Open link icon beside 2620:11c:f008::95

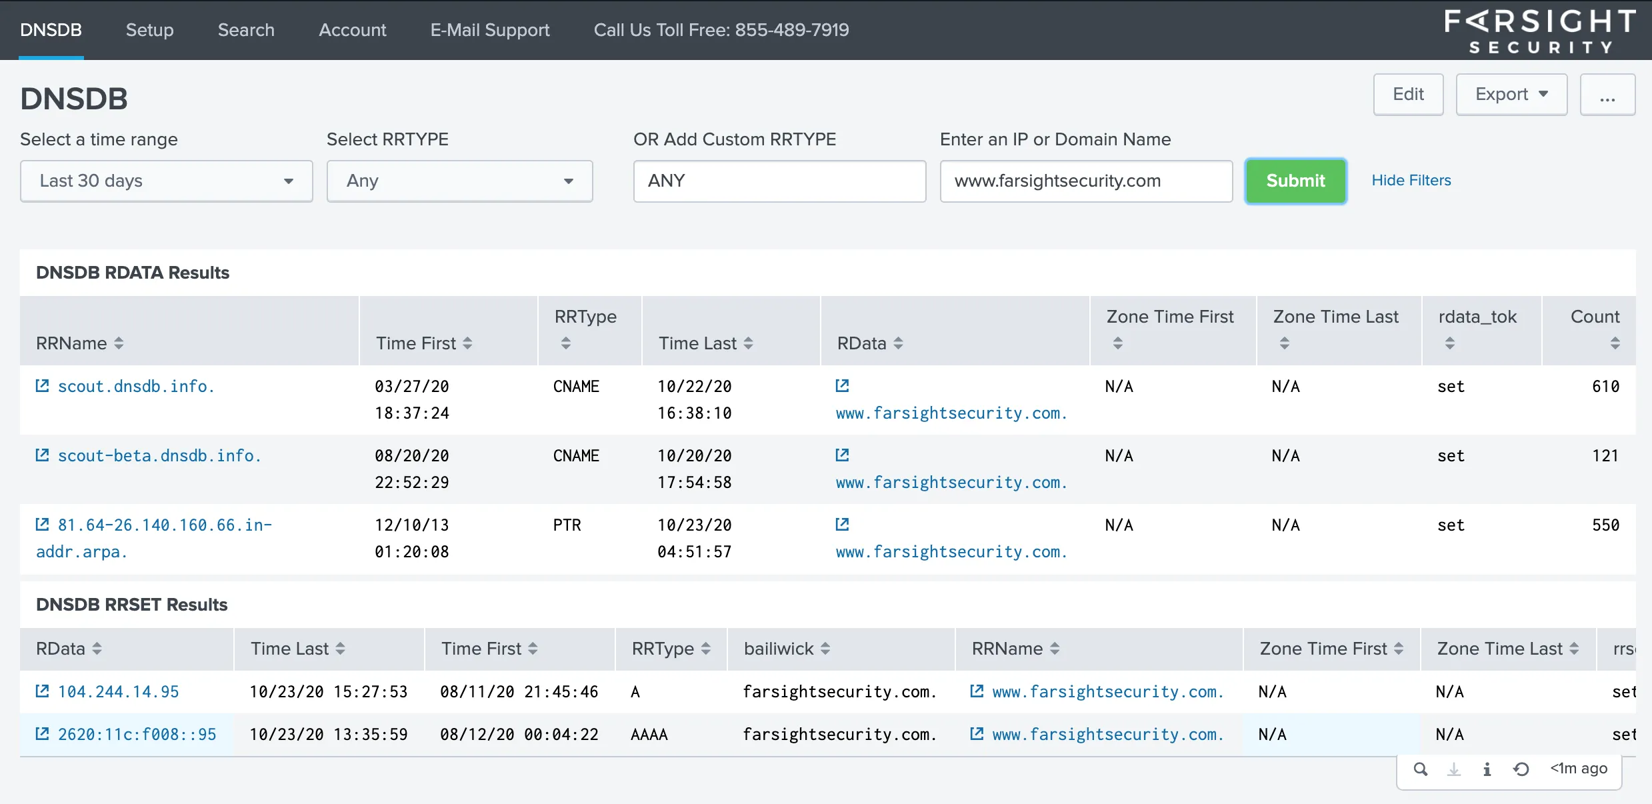pos(42,734)
